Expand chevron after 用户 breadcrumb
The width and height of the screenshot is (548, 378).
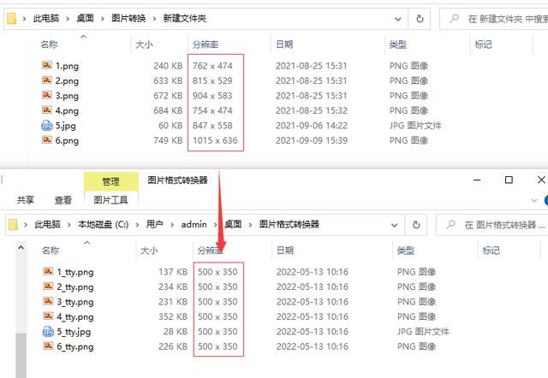coord(172,224)
